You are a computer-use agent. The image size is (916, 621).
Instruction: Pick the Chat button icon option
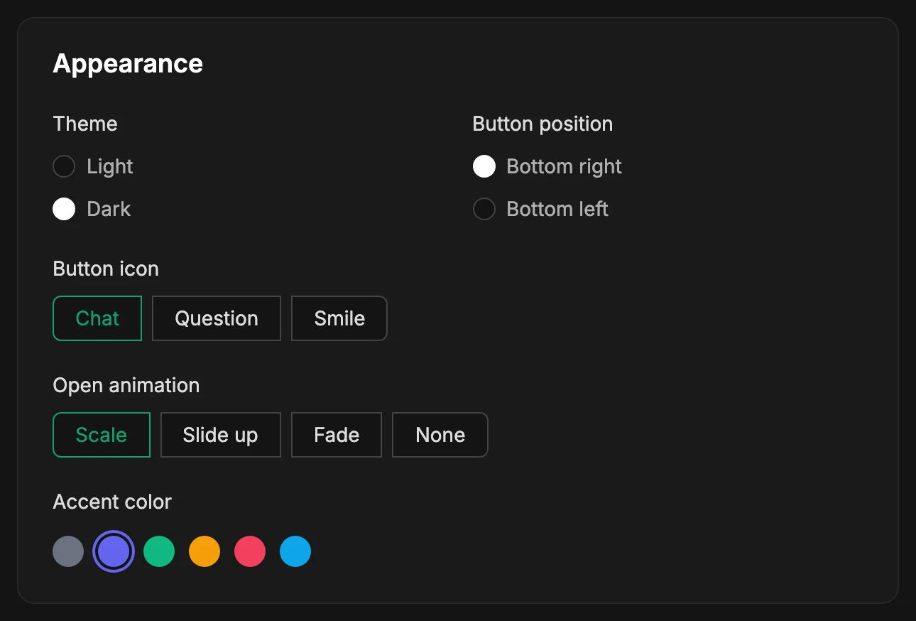pos(97,318)
